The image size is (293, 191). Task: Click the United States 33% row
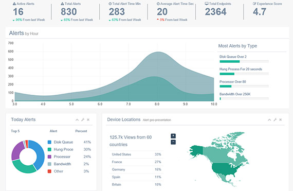point(137,154)
